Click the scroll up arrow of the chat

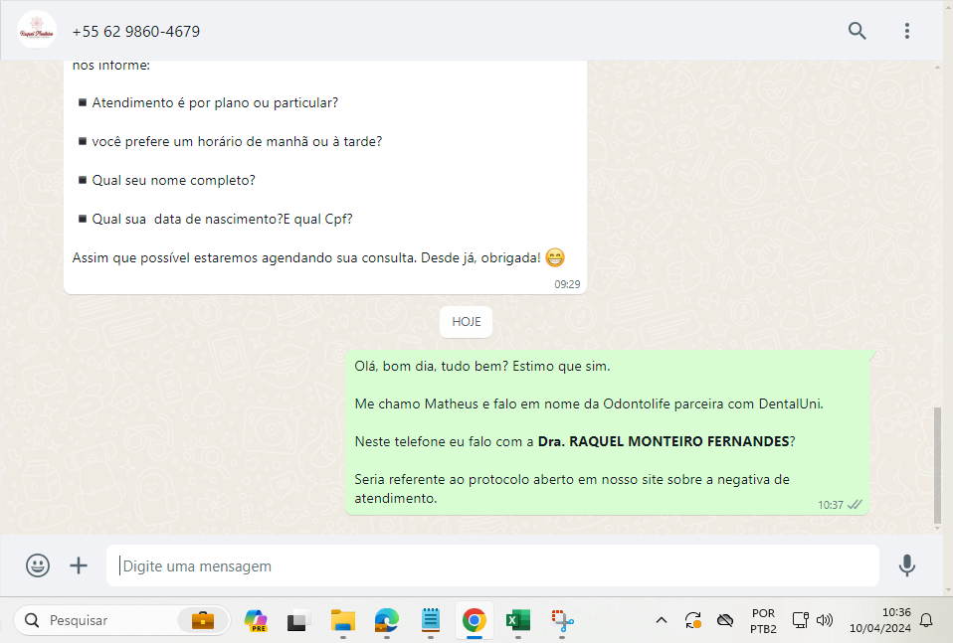click(x=937, y=67)
